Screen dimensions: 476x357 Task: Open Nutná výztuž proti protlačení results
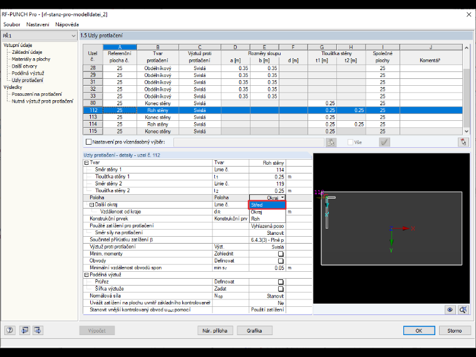(42, 101)
